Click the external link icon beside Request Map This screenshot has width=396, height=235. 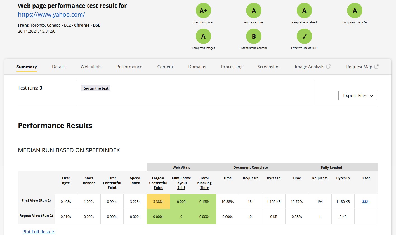(377, 67)
